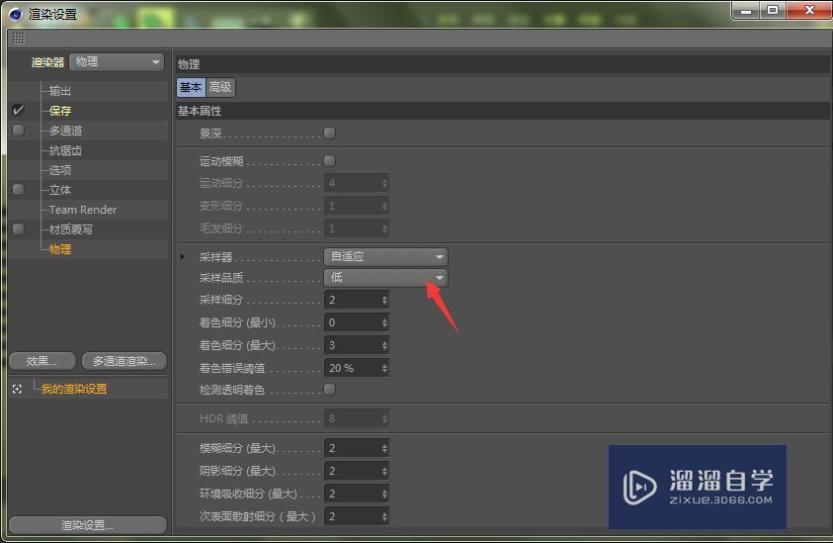Switch to the 高级 tab
This screenshot has height=543, width=833.
point(220,87)
